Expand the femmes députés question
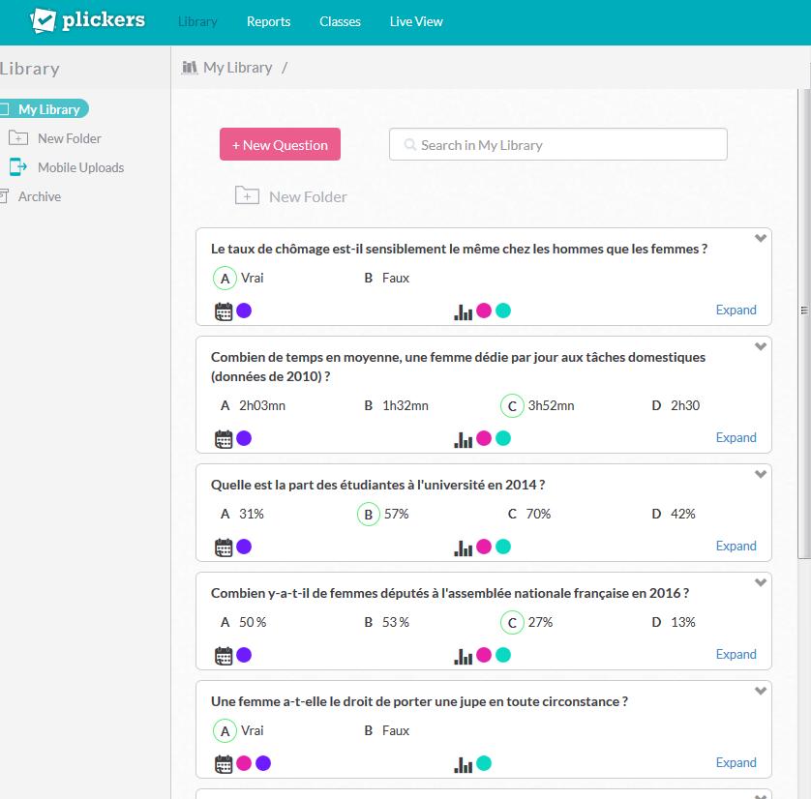The image size is (811, 799). [736, 655]
